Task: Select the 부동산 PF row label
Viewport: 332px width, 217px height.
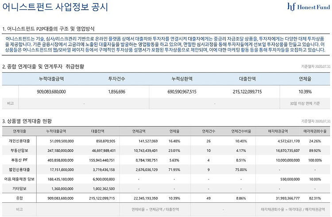Action: (19, 160)
